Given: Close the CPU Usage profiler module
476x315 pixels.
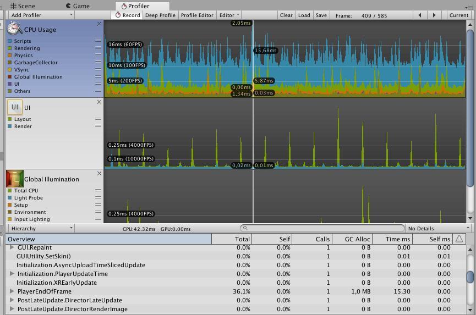Looking at the screenshot, I should point(99,24).
